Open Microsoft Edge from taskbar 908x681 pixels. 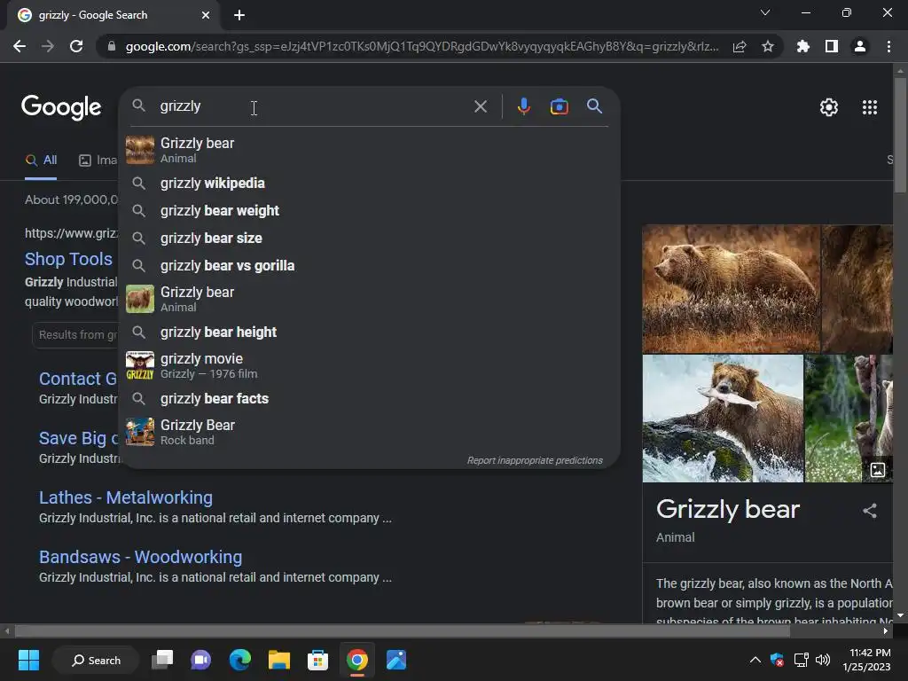pos(239,660)
